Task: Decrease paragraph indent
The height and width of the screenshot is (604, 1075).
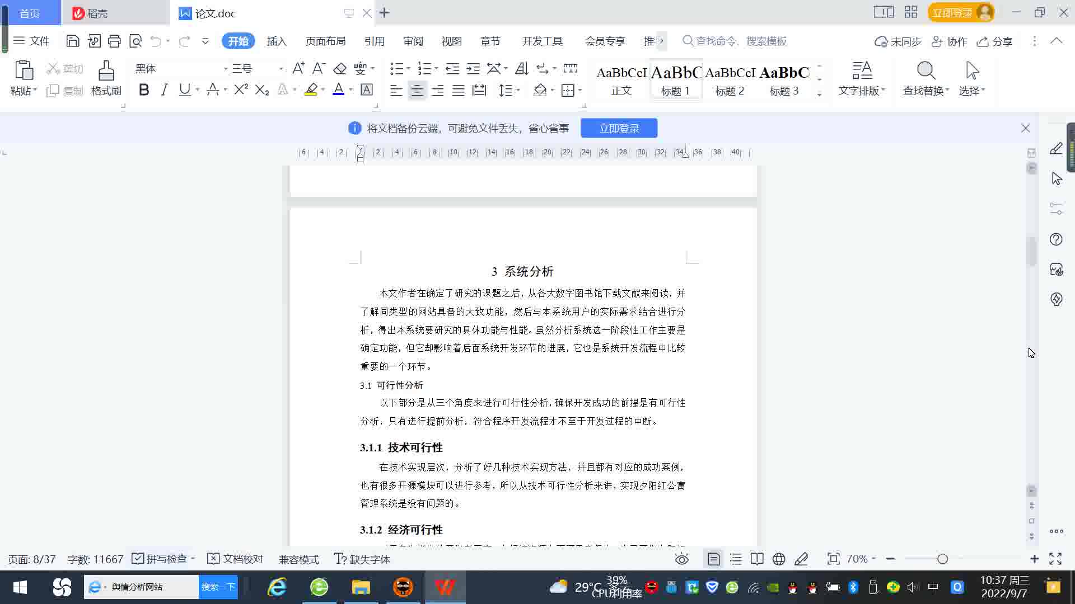Action: pyautogui.click(x=452, y=68)
